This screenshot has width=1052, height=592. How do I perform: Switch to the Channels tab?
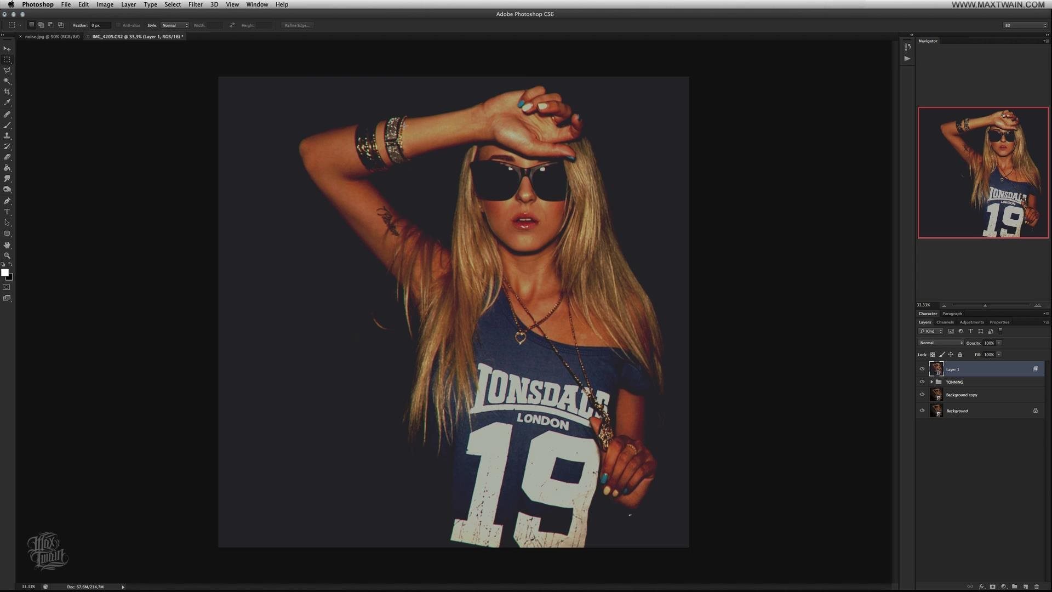tap(945, 322)
